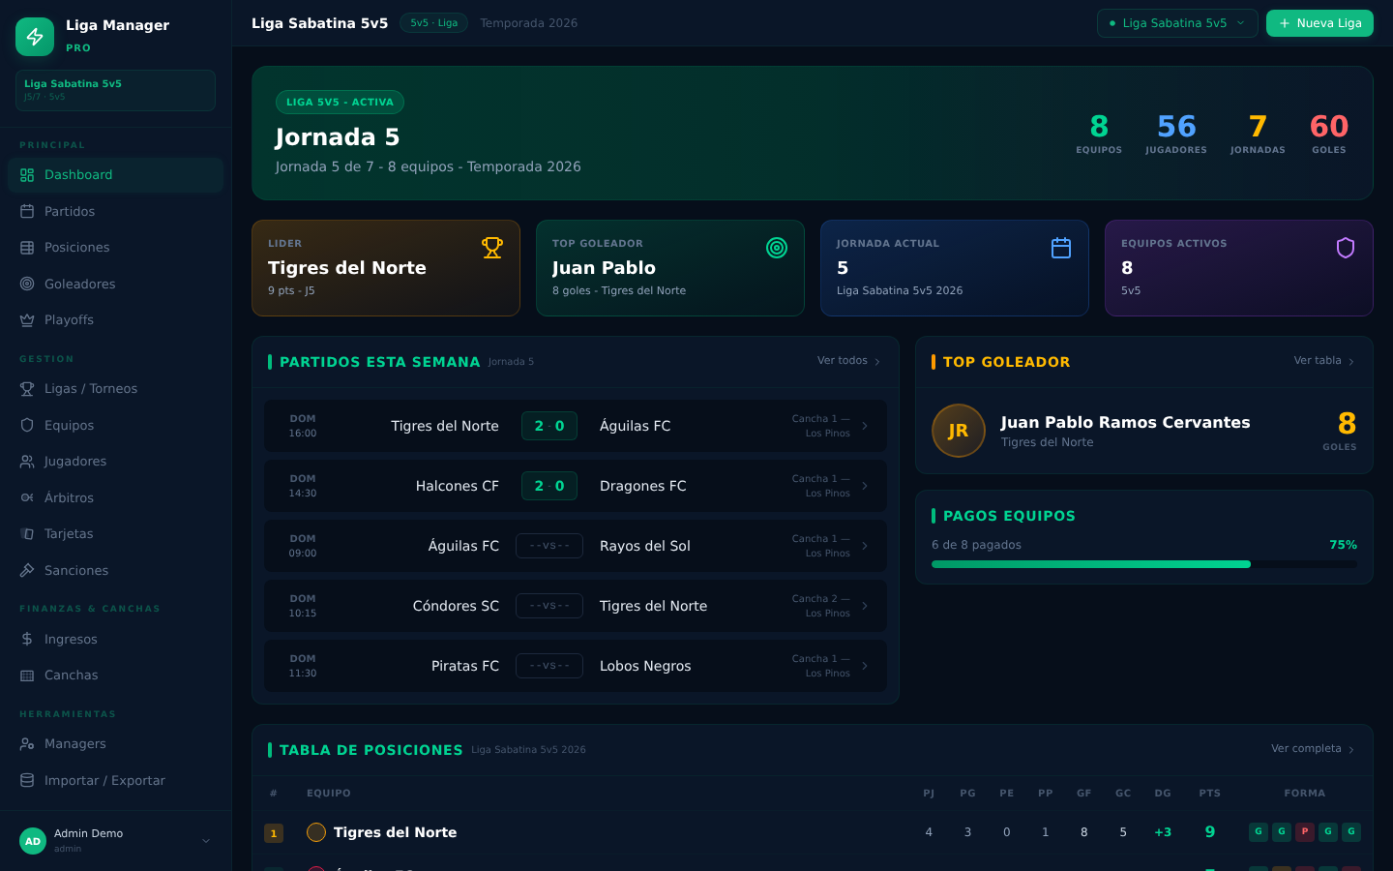1393x871 pixels.
Task: Click the 5v5 · Liga badge in header
Action: (433, 23)
